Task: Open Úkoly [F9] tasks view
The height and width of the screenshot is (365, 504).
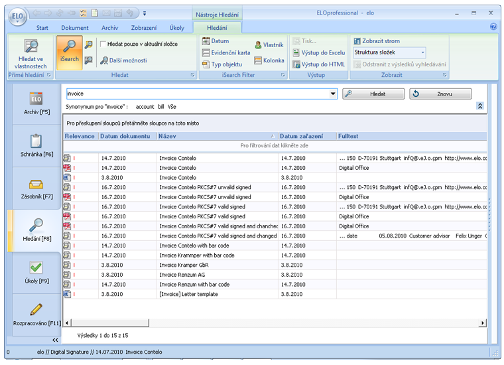Action: click(x=36, y=272)
